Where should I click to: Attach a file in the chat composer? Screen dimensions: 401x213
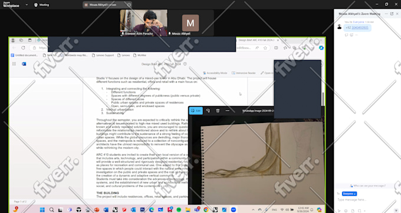click(353, 211)
